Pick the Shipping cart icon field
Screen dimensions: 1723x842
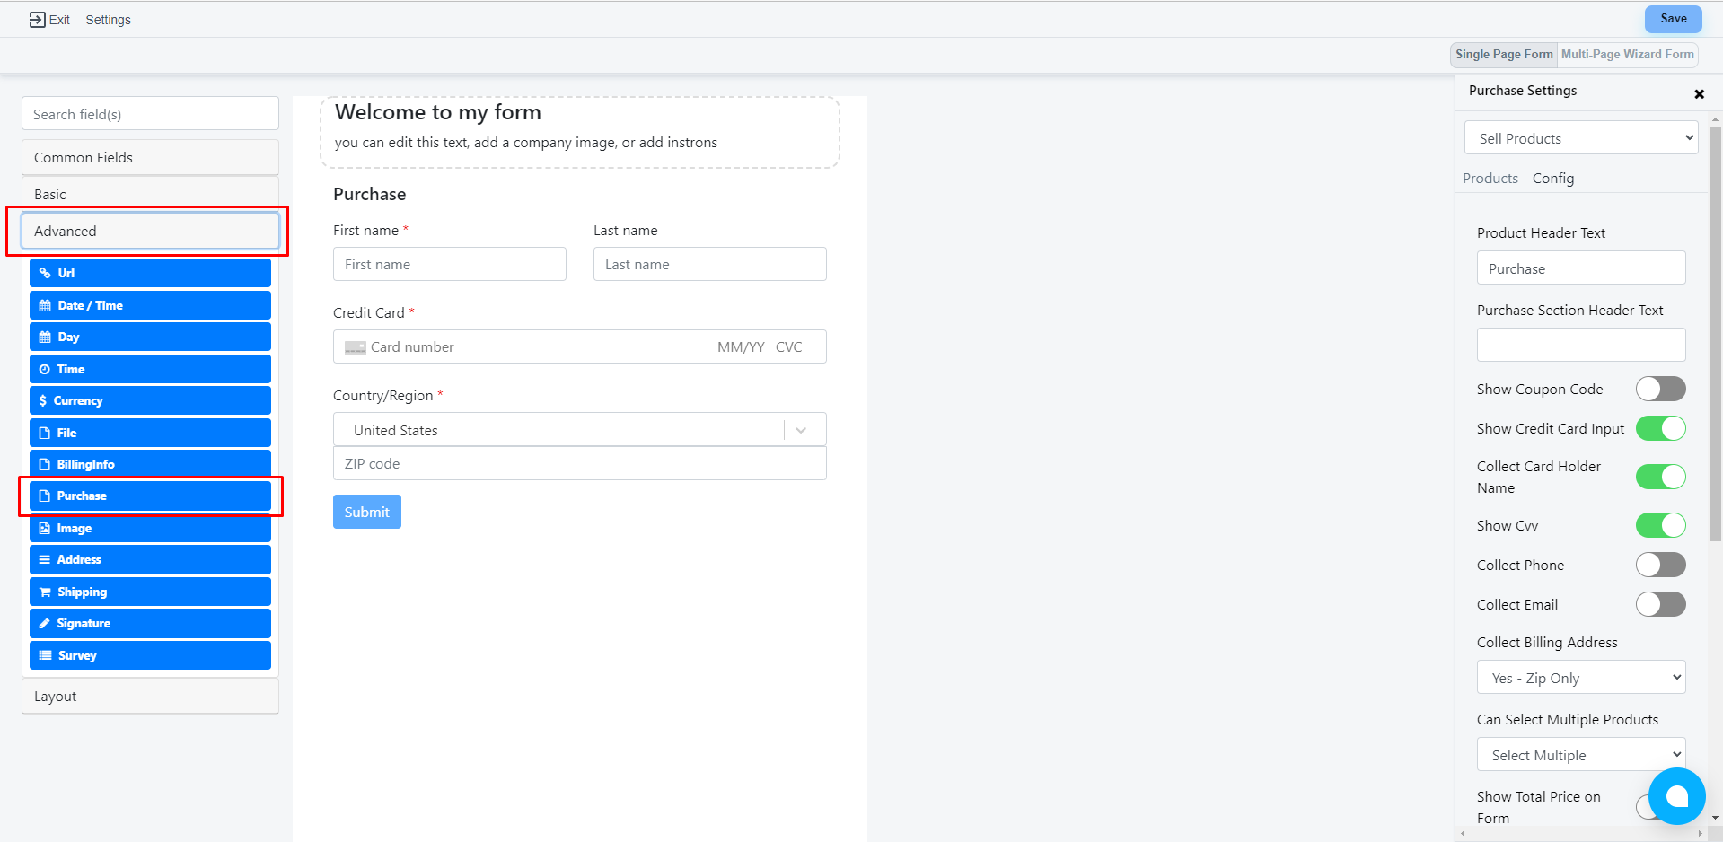coord(150,592)
